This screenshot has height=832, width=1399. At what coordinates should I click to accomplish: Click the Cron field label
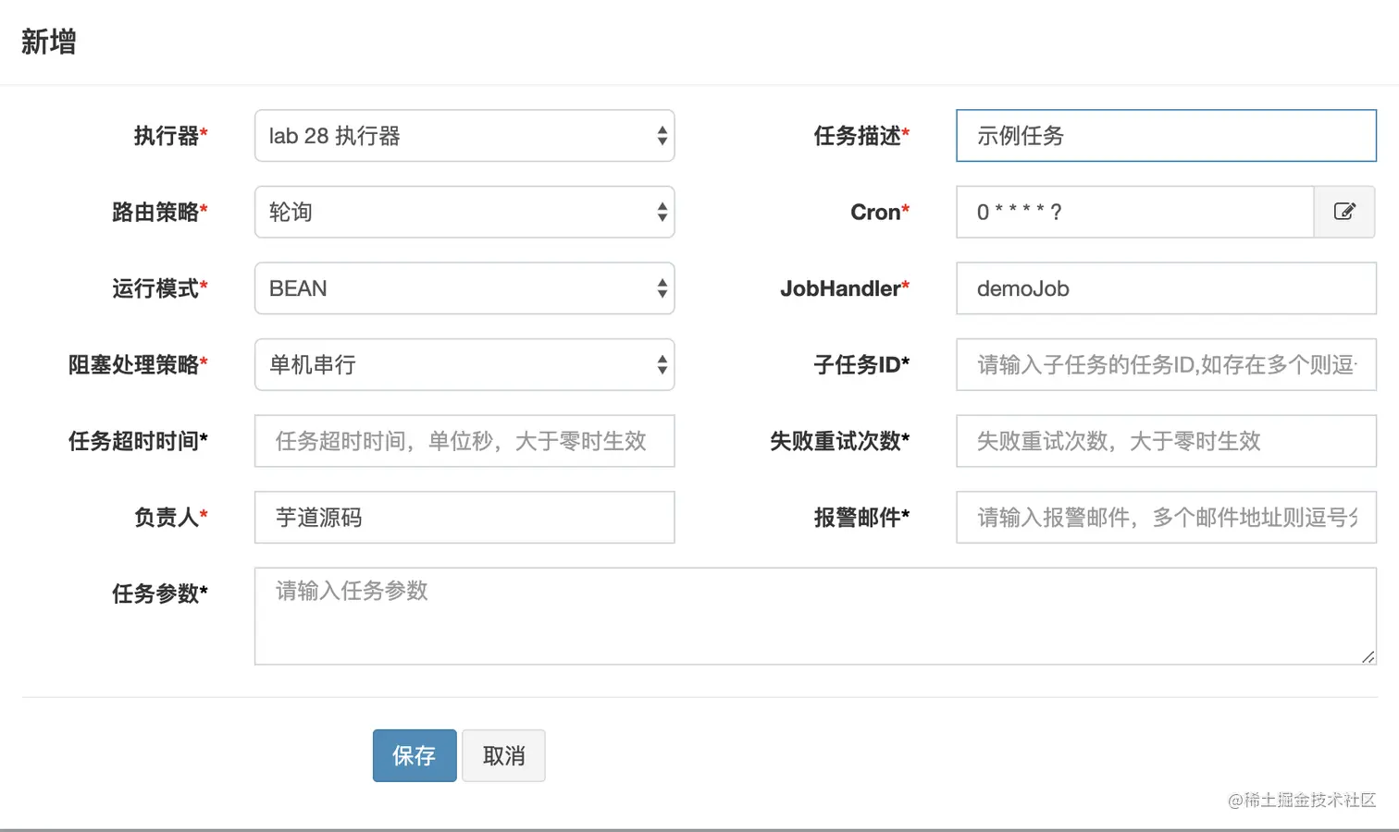tap(880, 212)
